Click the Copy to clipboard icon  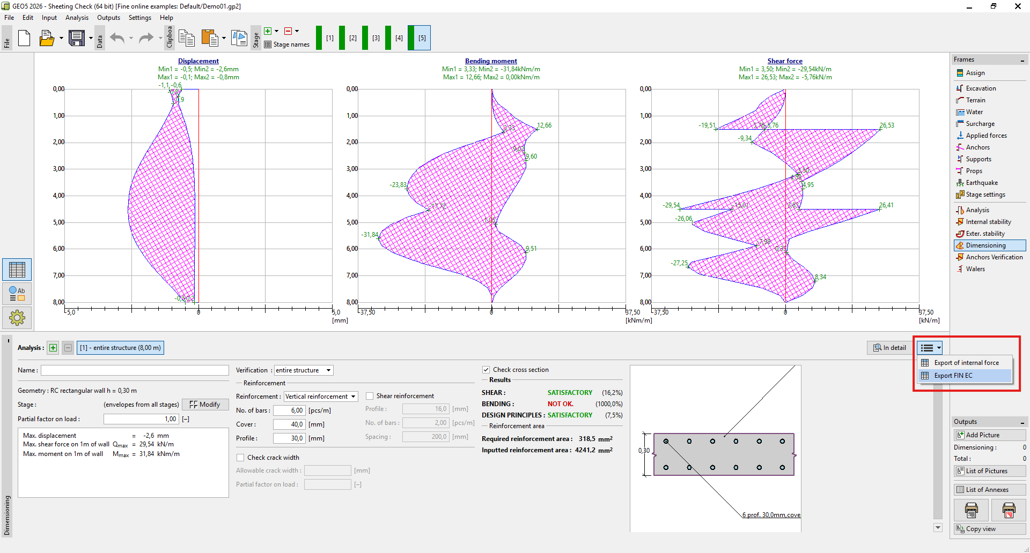[x=186, y=38]
